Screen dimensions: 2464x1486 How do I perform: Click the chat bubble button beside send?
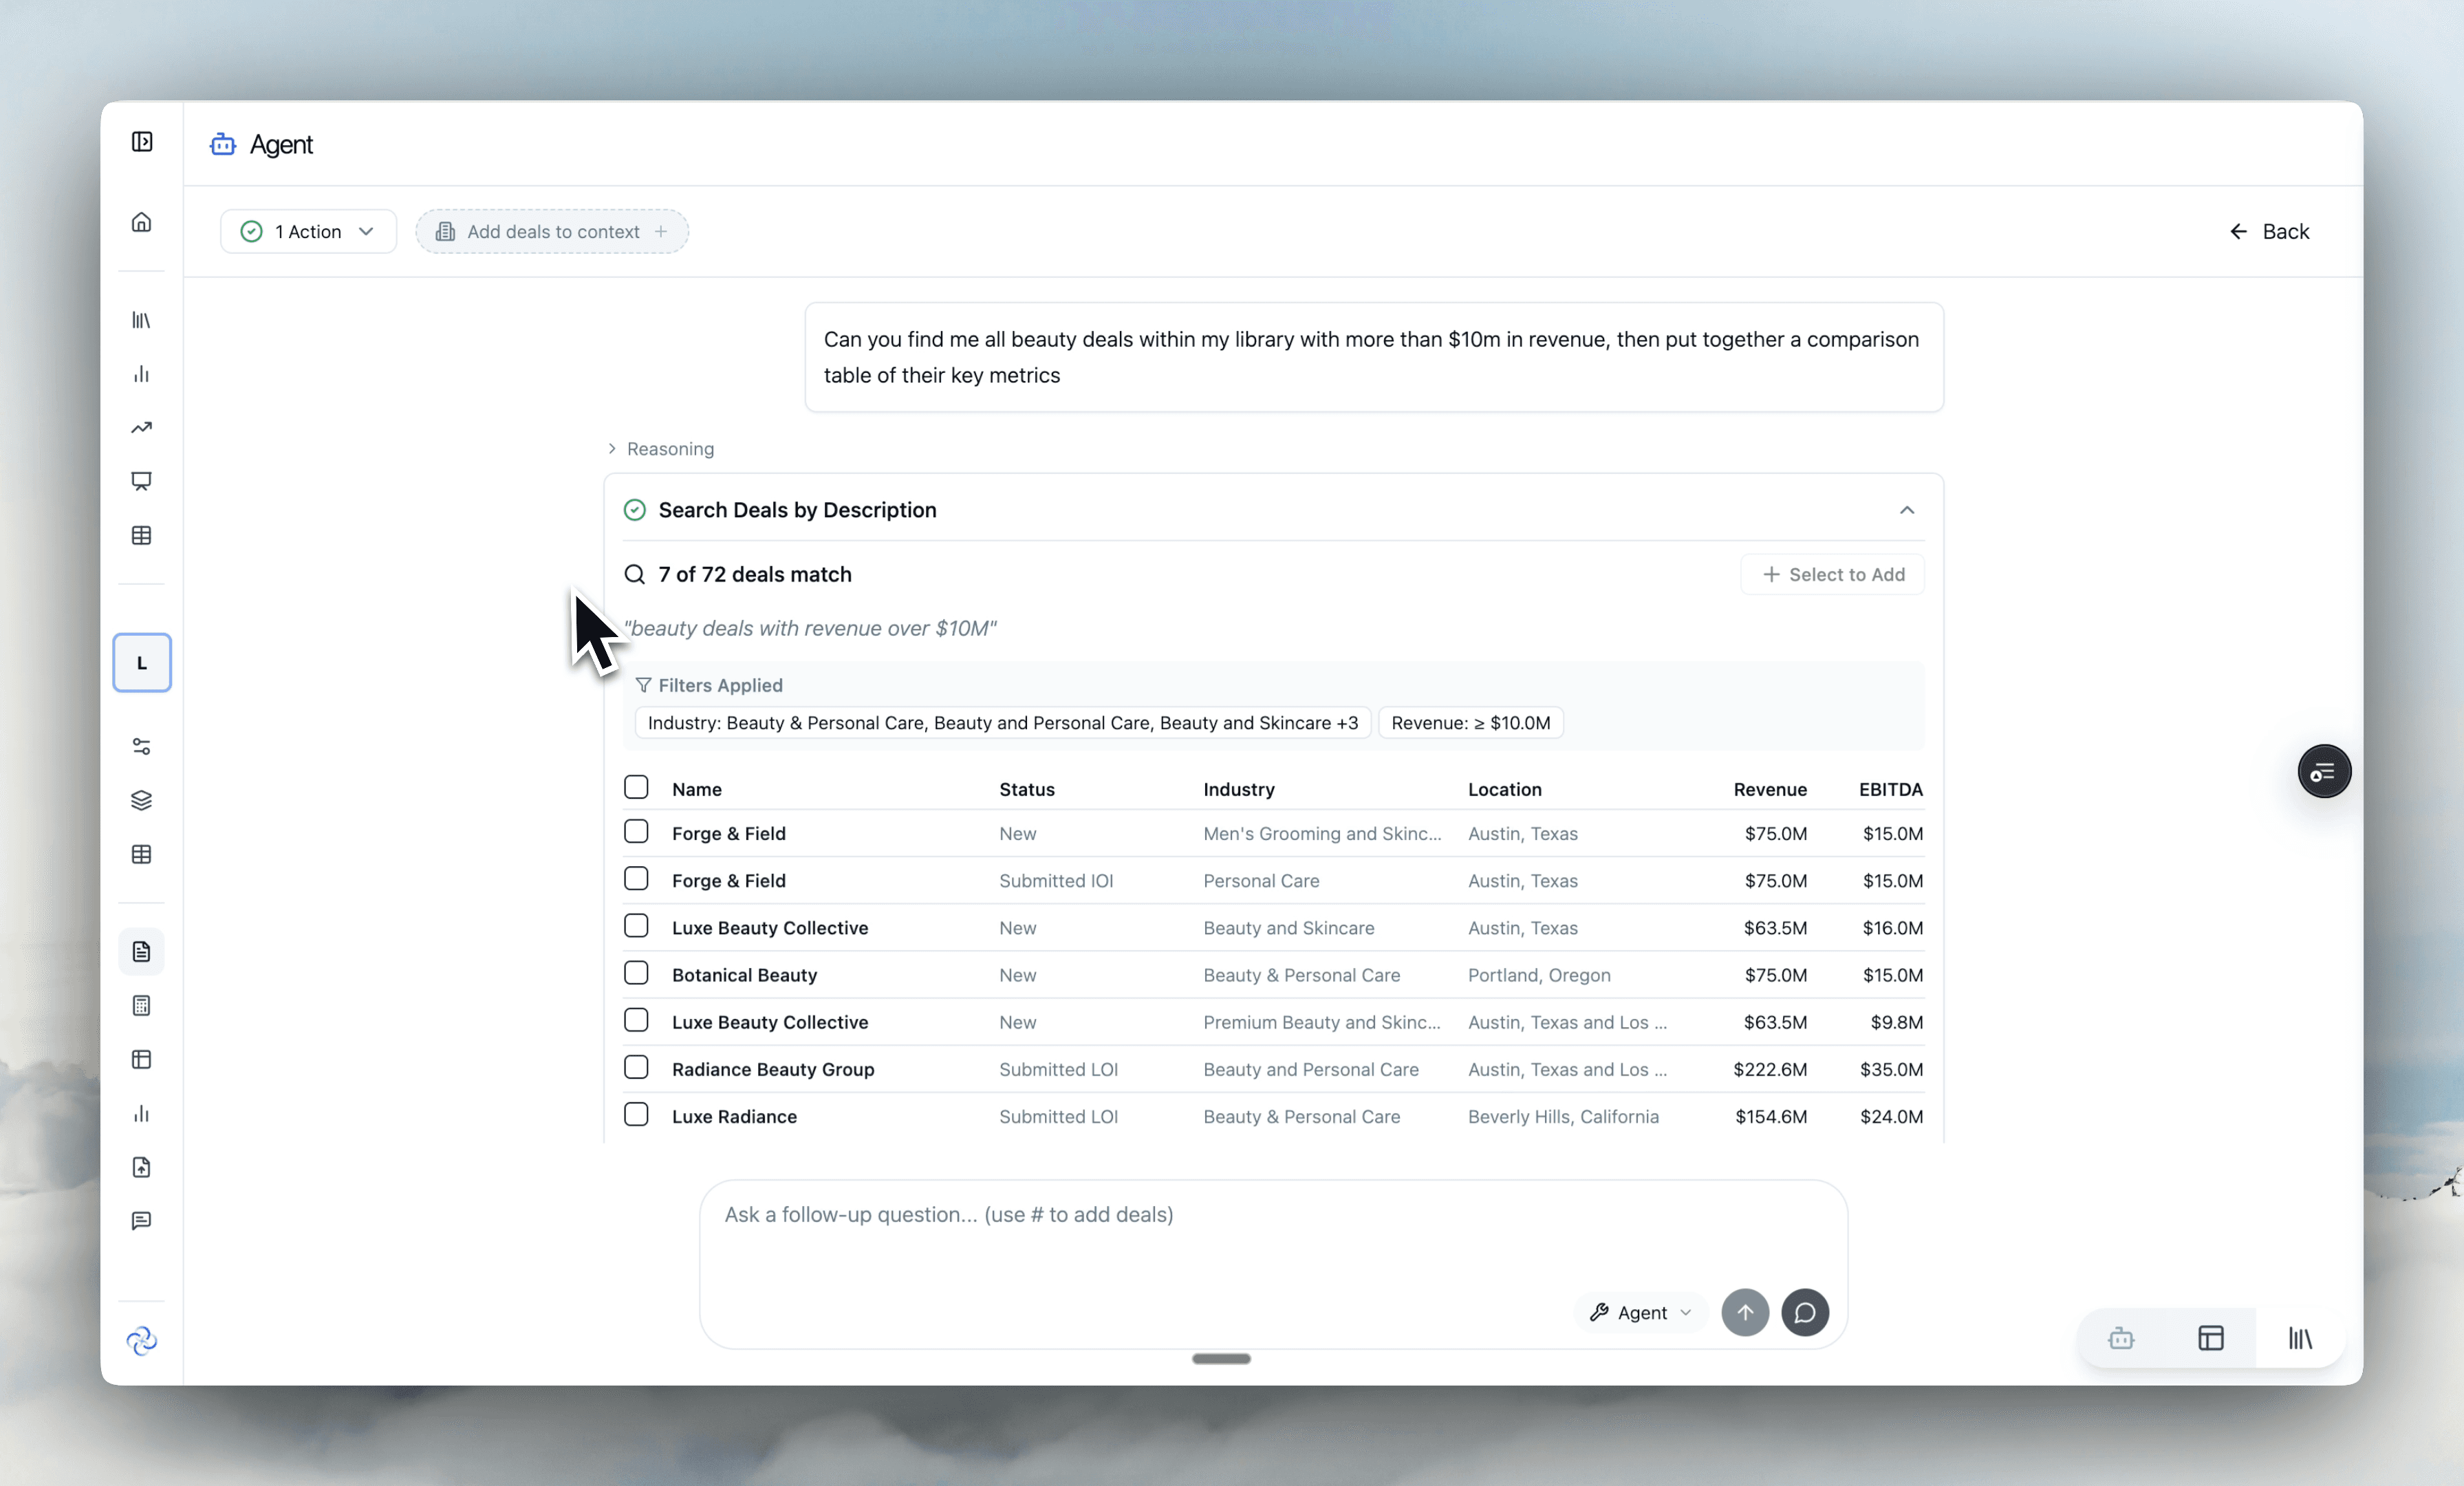pos(1804,1312)
